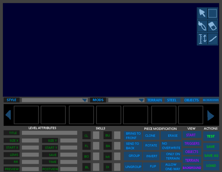Select the arrow pointer tool
222x172 pixels.
click(x=202, y=13)
